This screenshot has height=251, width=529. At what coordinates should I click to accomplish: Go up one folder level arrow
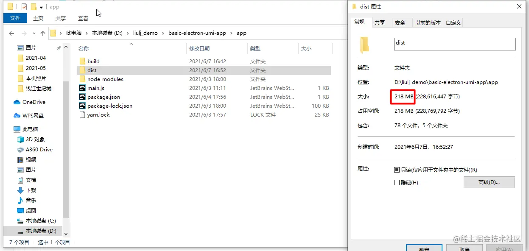[43, 33]
